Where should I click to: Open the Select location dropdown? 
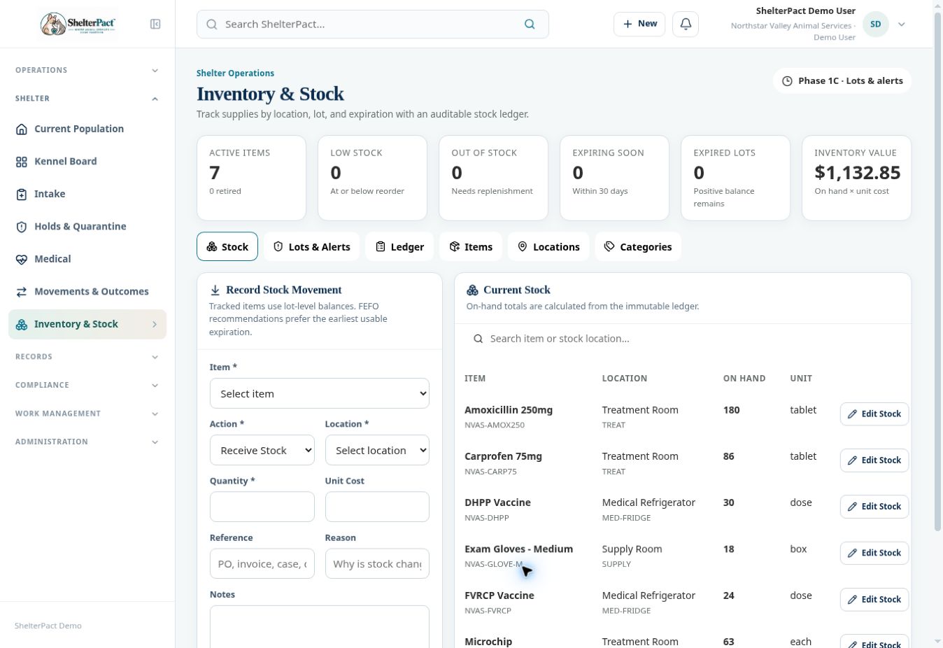click(x=377, y=450)
